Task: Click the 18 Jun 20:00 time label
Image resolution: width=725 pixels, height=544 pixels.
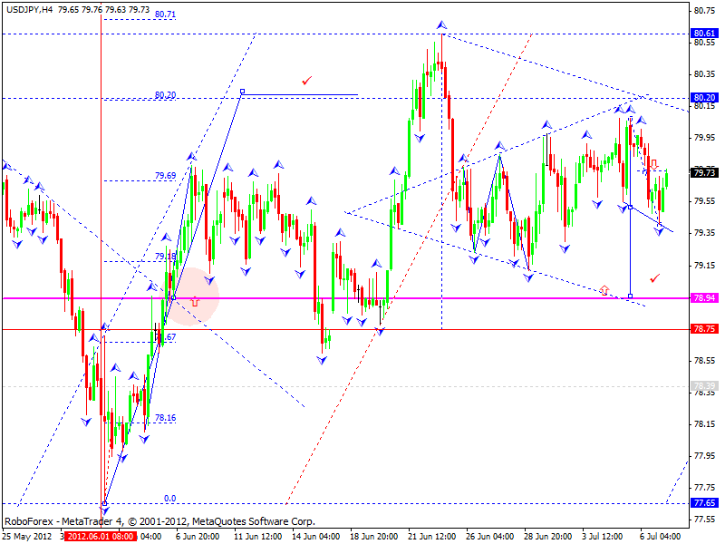Action: tap(373, 537)
